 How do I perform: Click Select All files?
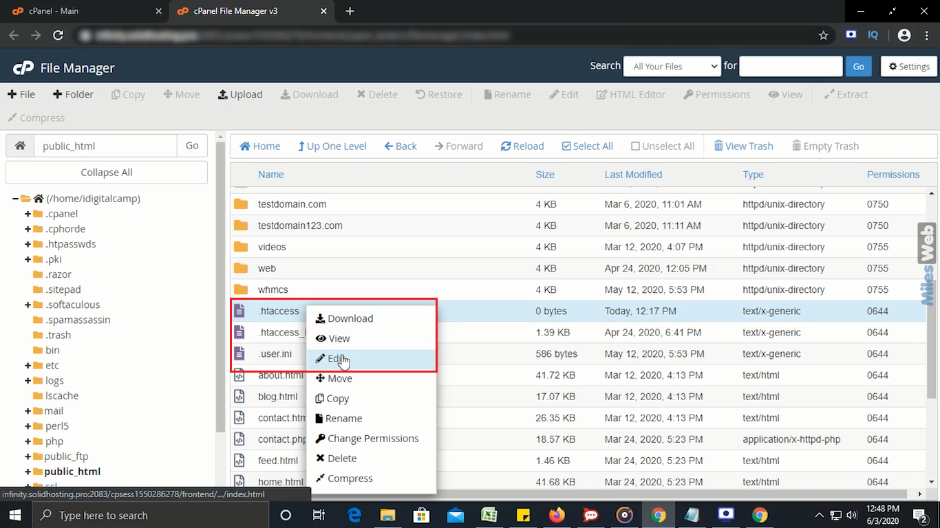587,146
